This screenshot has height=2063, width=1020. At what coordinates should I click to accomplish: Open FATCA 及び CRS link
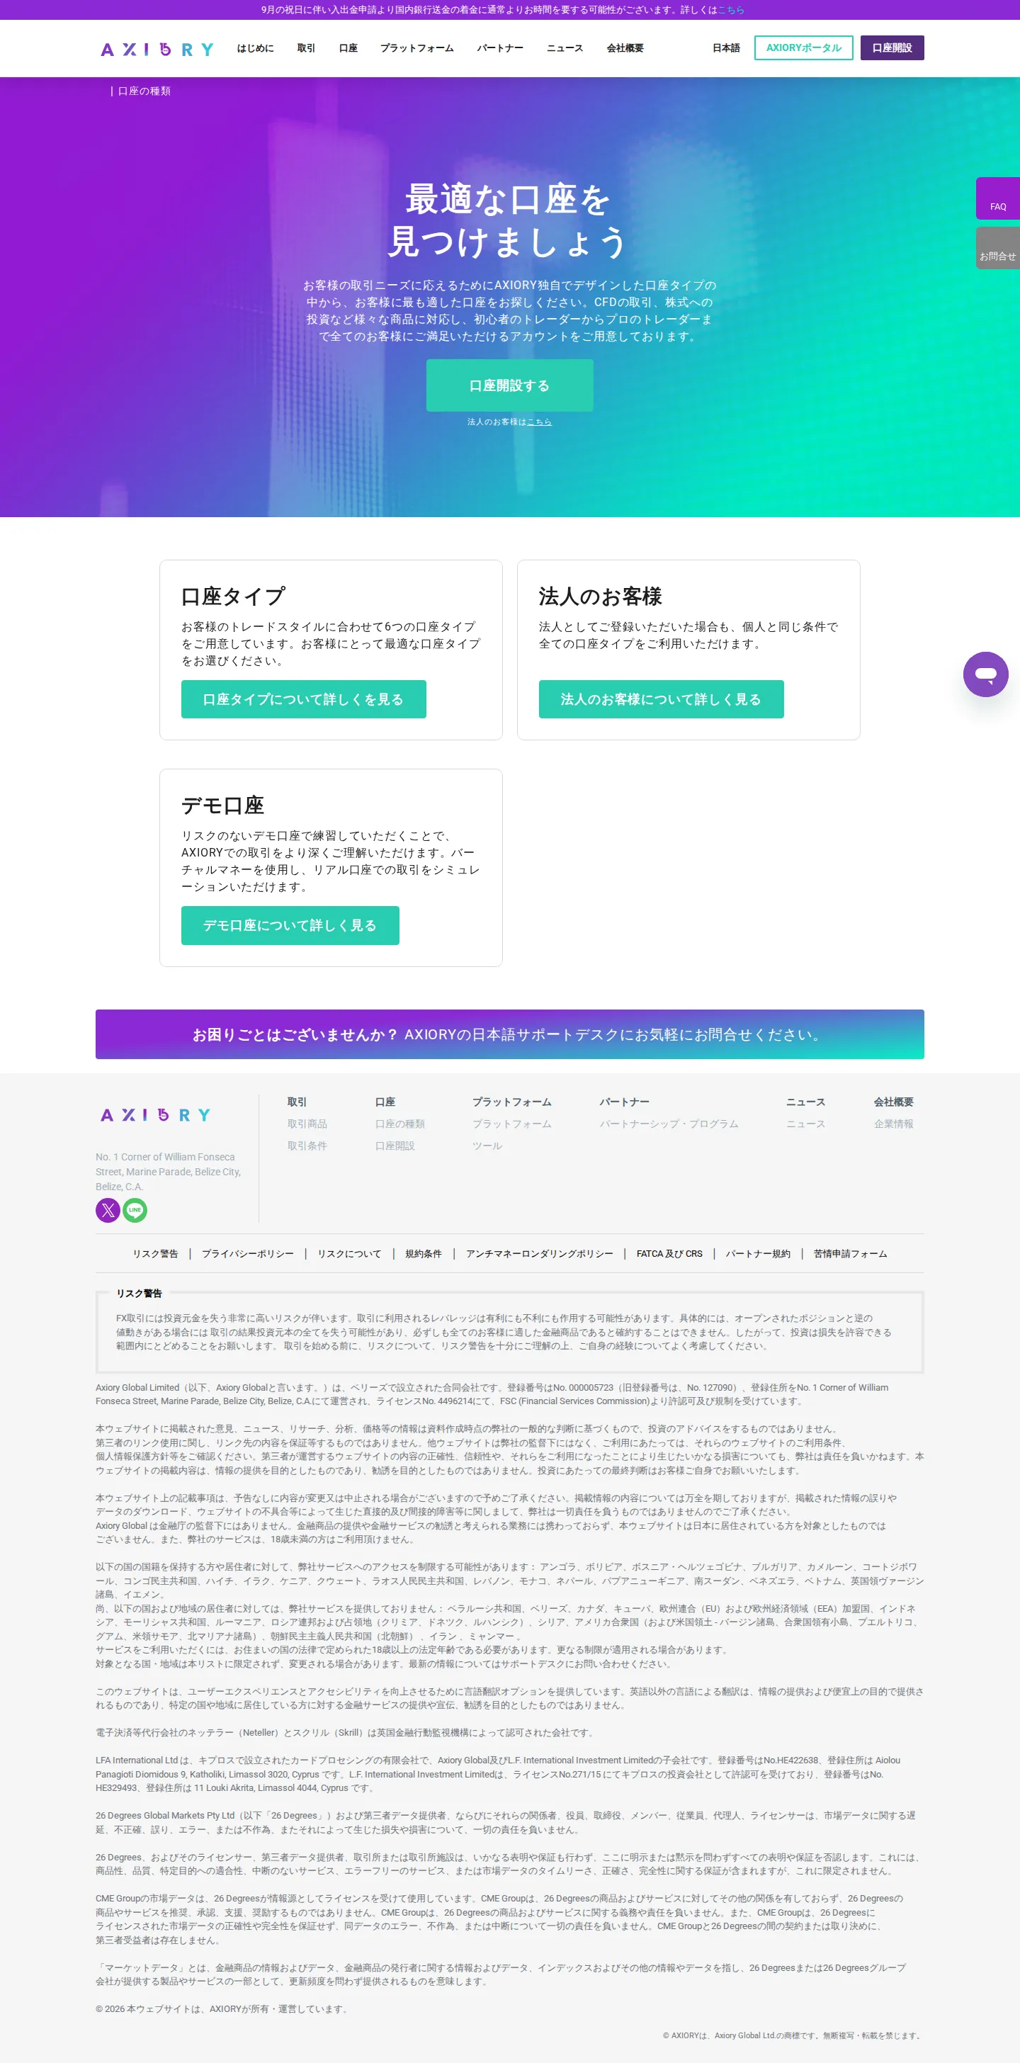click(669, 1253)
